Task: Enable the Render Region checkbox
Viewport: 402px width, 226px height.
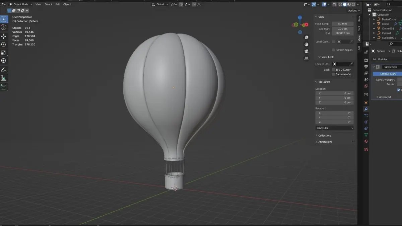Action: coord(333,50)
